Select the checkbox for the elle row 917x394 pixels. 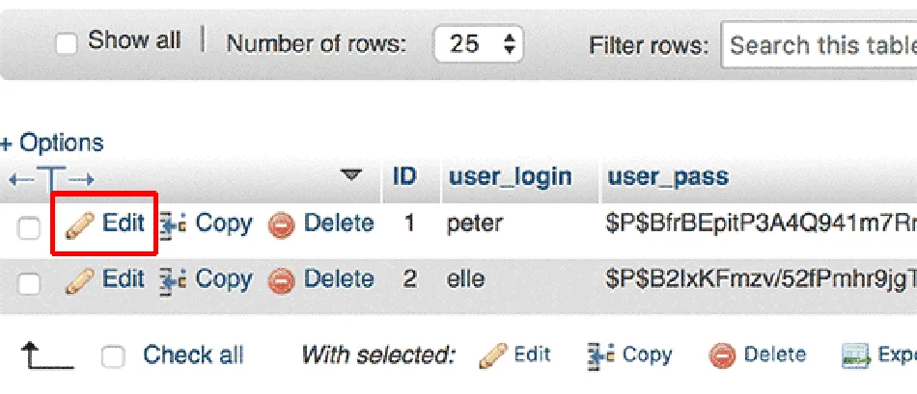(30, 283)
